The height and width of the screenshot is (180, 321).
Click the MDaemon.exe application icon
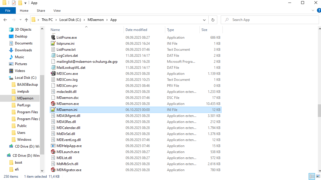(53, 104)
